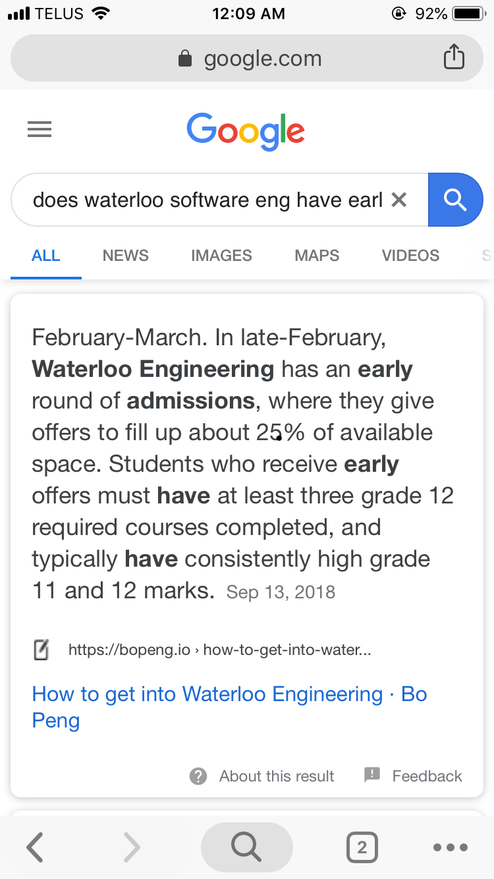Open the three-dot browser menu
This screenshot has width=494, height=879.
pos(451,847)
